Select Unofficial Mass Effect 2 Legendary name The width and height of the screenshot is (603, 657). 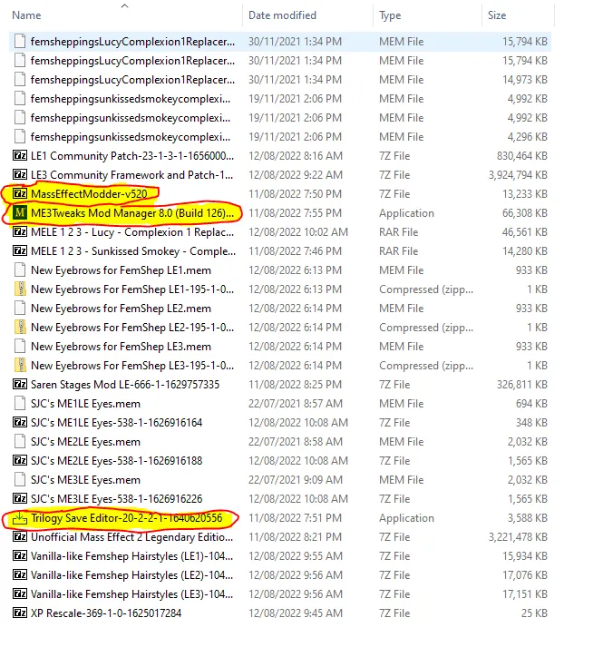pyautogui.click(x=131, y=537)
